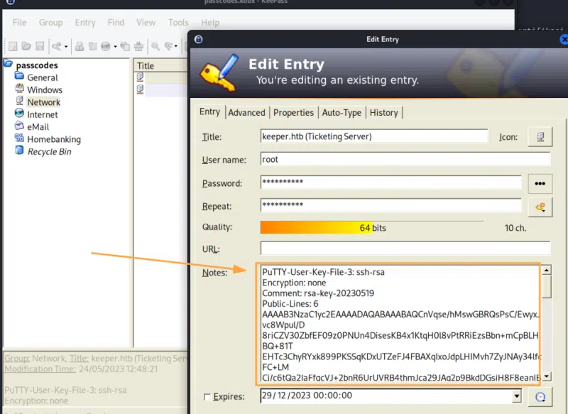This screenshot has width=568, height=414.
Task: Click the second entry icon in Title list
Action: click(140, 89)
